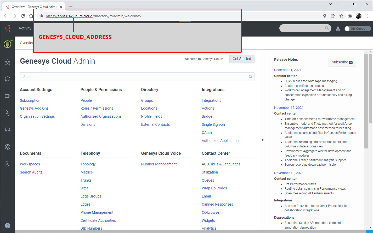Screen dimensions: 373x233
Task: Open the agent voice icon in sidebar
Action: click(8, 164)
